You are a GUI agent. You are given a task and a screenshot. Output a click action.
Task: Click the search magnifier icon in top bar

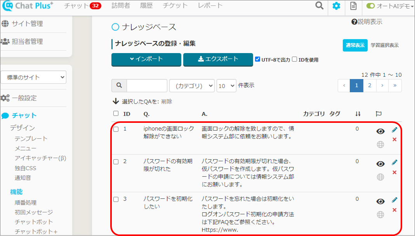point(319,6)
